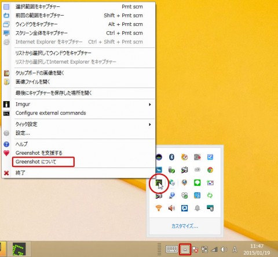Screen dimensions: 278x257
Task: Choose スクリーン全体をキャプチャー menu item
Action: (78, 33)
